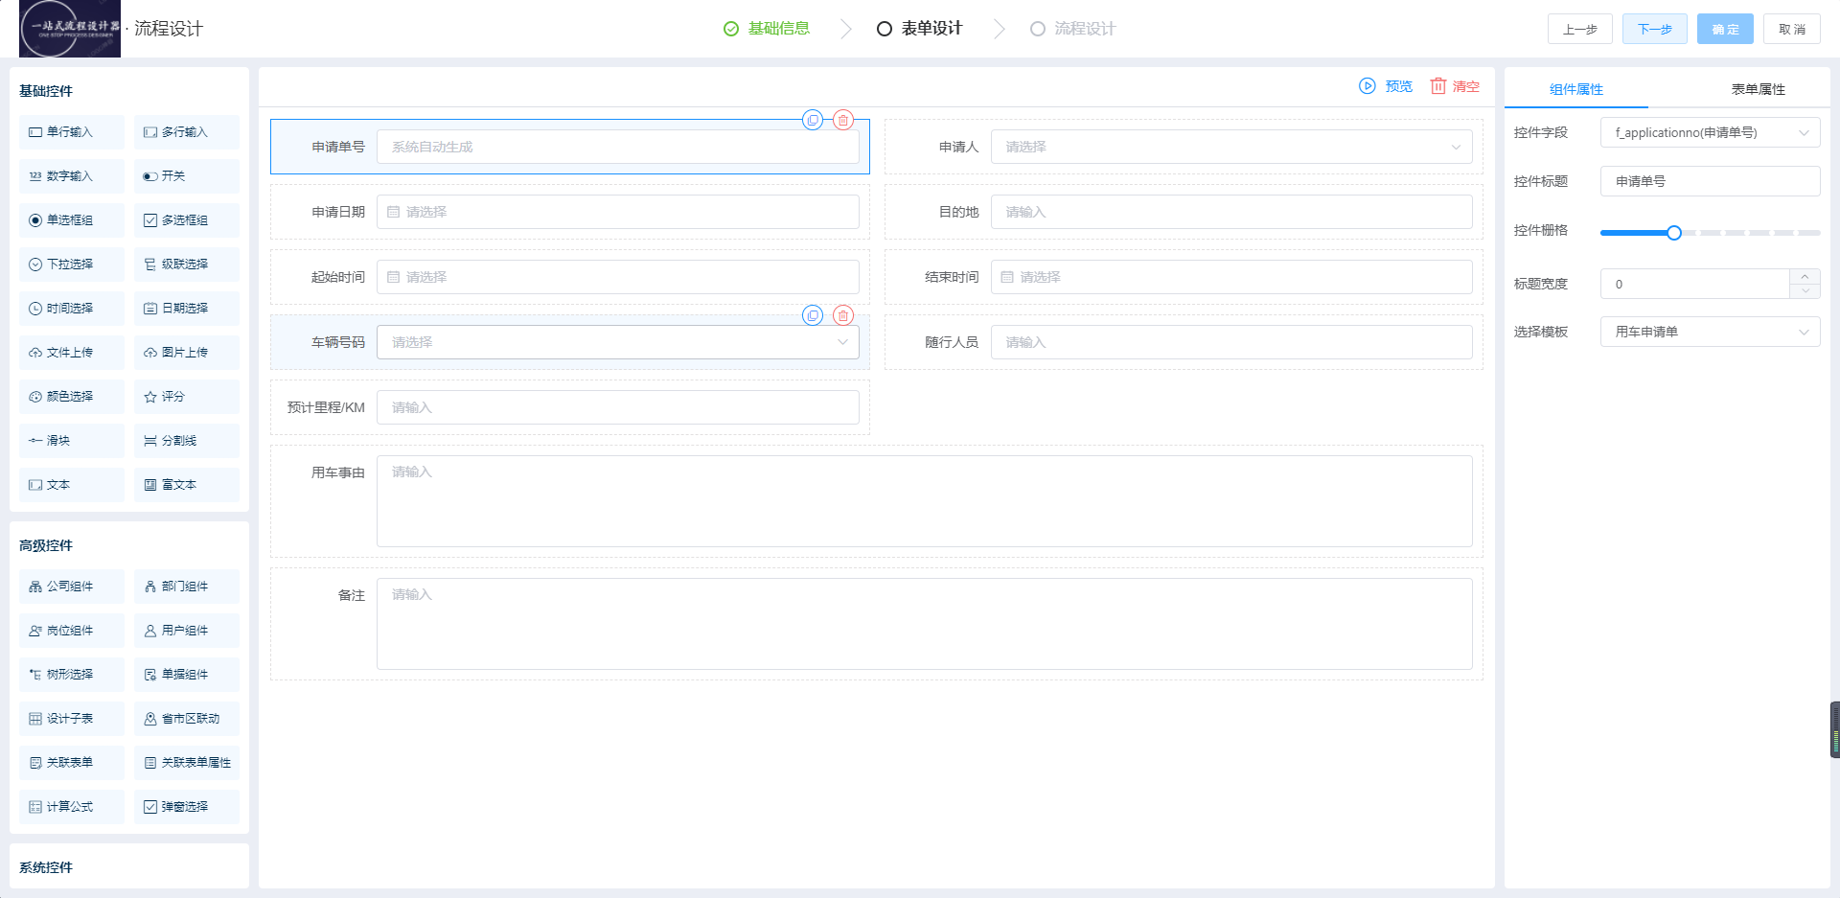Increase the 标题宽度 value
Viewport: 1840px width, 898px height.
click(1805, 276)
